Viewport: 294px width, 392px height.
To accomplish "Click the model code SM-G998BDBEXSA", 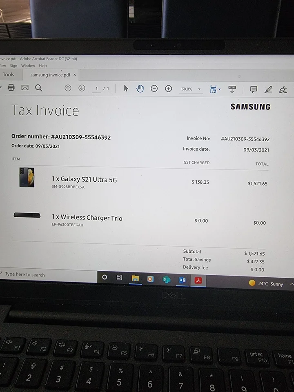I will [68, 187].
